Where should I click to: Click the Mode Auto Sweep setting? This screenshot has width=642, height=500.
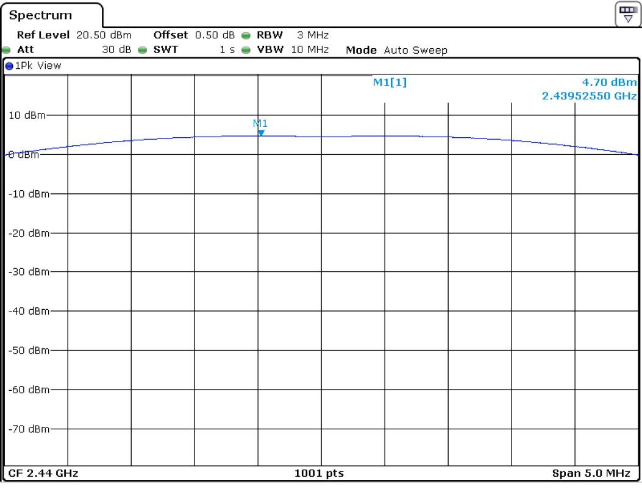[x=396, y=51]
